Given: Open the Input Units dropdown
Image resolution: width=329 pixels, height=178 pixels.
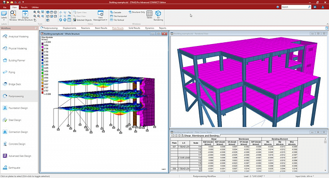Looking at the screenshot, I should coord(305,176).
